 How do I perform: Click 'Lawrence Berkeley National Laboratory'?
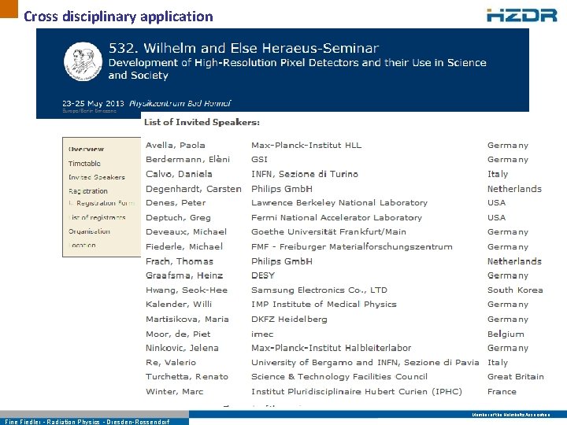click(339, 203)
